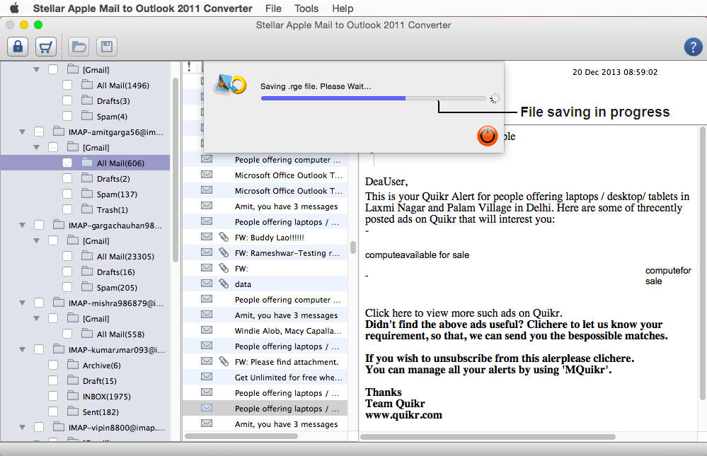Select Windie Alob, Macy Capalla message
This screenshot has height=456, width=707.
pyautogui.click(x=265, y=330)
